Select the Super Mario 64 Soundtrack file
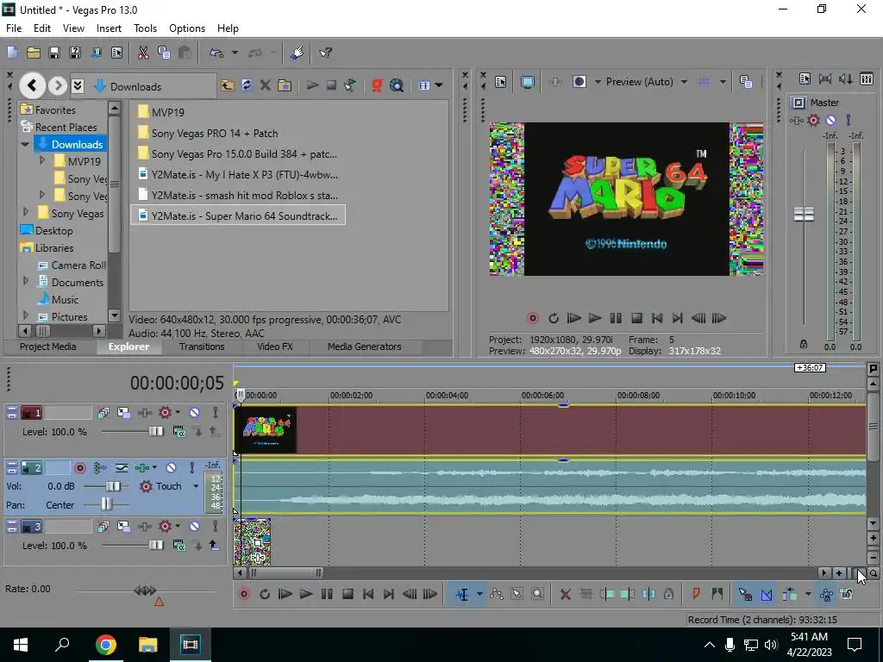 [x=238, y=215]
